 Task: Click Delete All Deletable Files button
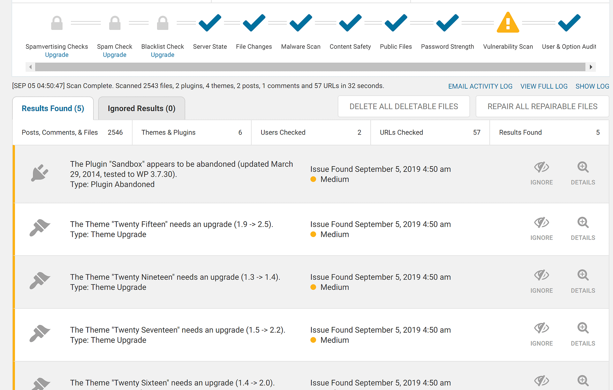tap(404, 107)
